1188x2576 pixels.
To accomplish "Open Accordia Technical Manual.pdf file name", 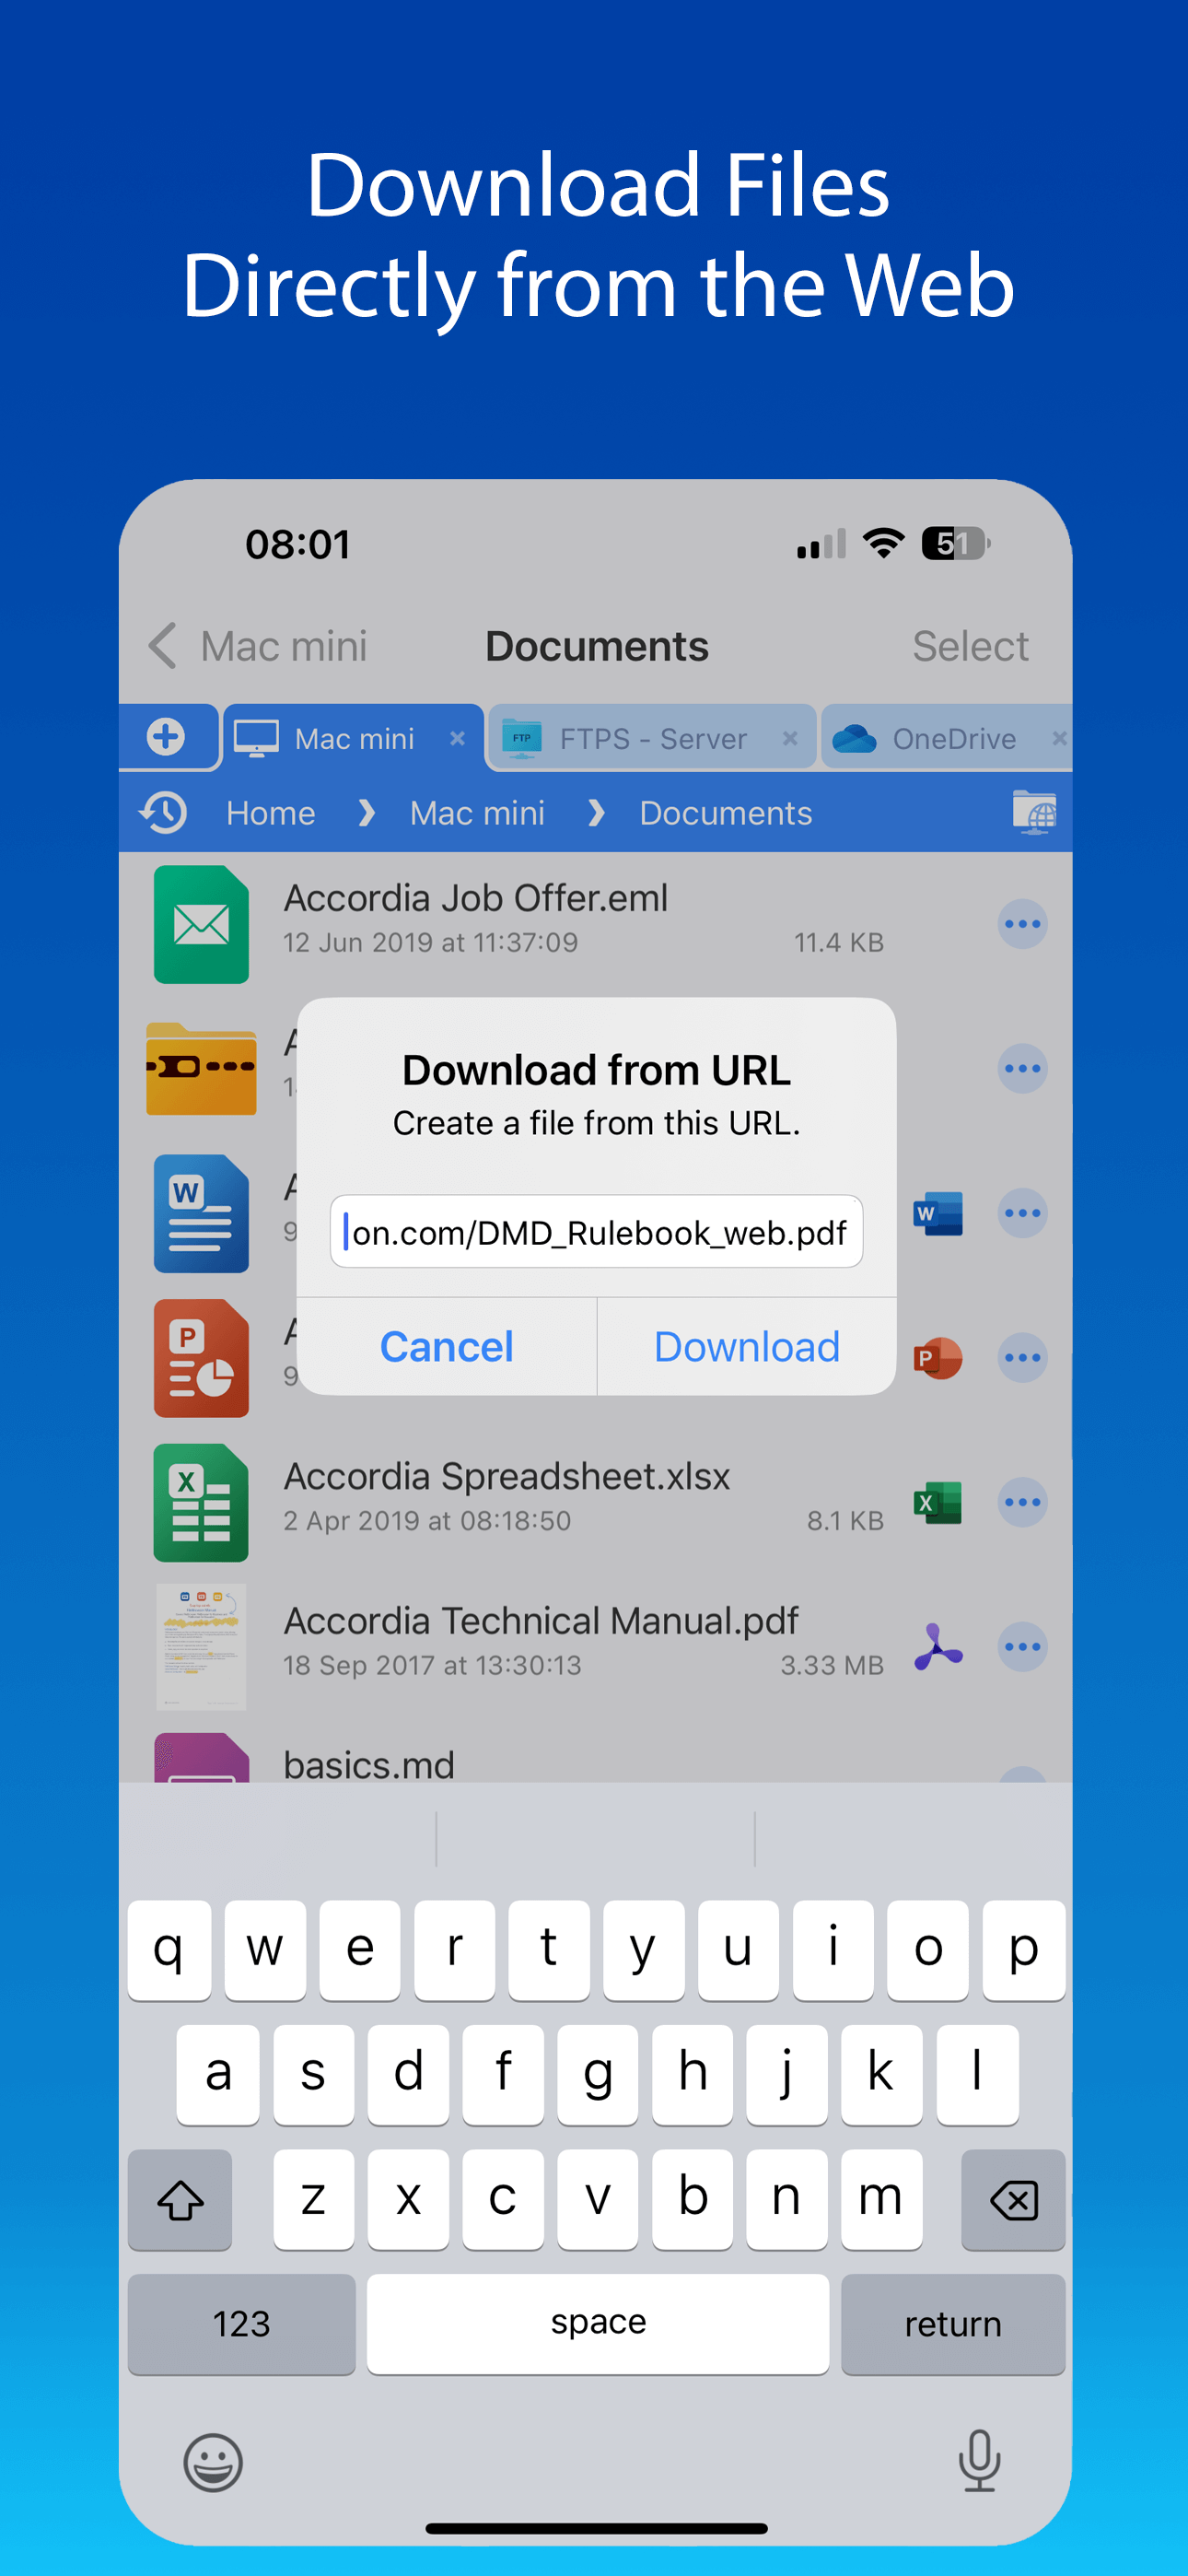I will (540, 1621).
